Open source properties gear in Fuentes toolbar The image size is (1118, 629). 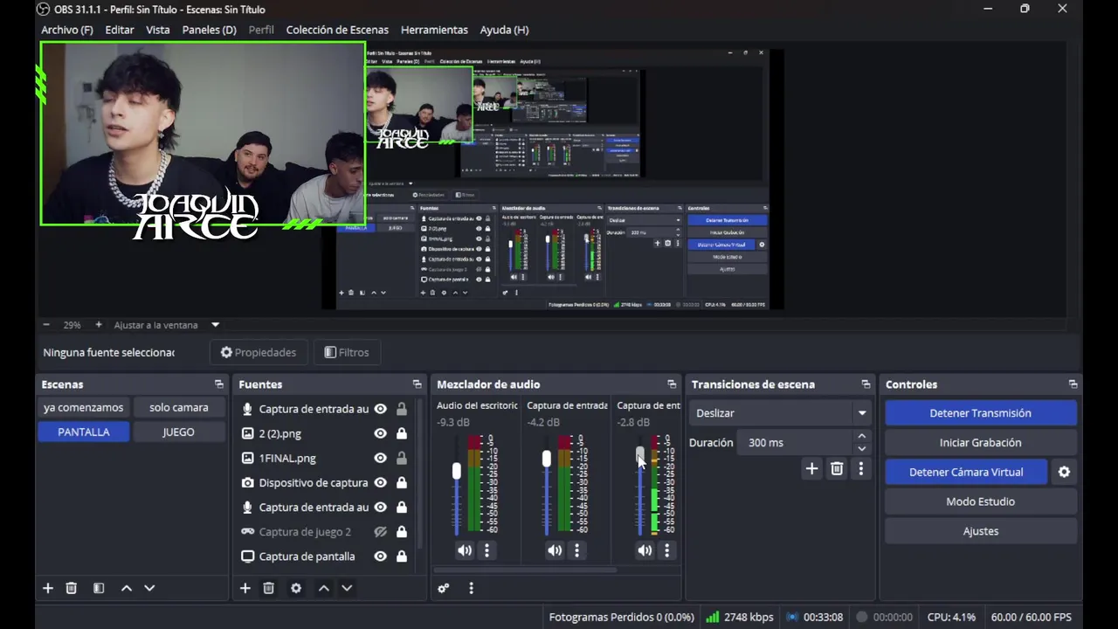coord(296,588)
